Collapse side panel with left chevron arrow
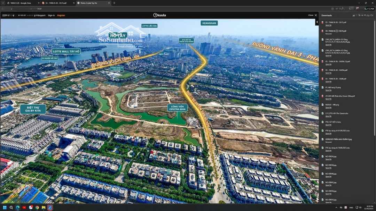376x211 pixels. [x=317, y=22]
